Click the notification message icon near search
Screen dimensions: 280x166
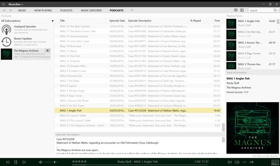pos(236,10)
